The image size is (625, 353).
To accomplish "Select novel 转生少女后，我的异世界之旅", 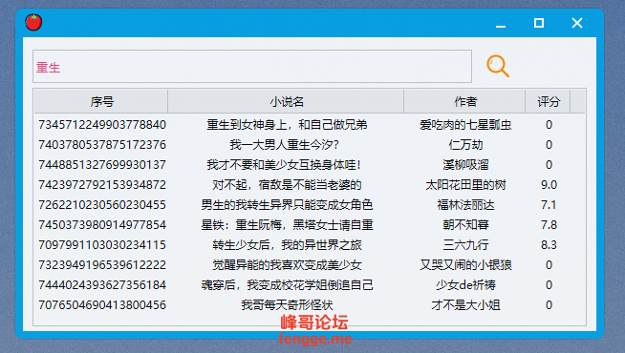I will [x=287, y=245].
